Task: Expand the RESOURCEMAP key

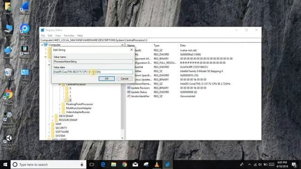Action: (x=53, y=120)
